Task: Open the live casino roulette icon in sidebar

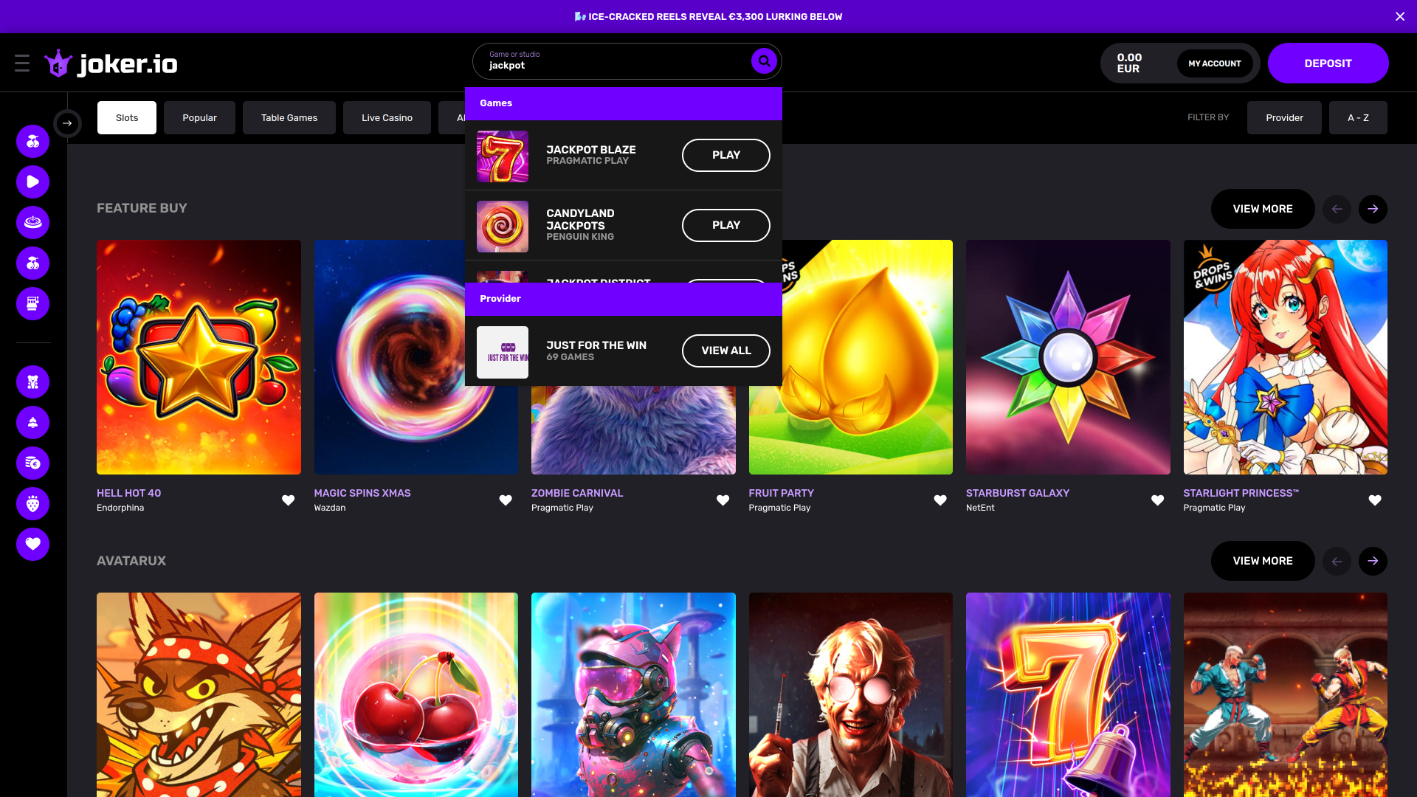Action: click(x=32, y=222)
